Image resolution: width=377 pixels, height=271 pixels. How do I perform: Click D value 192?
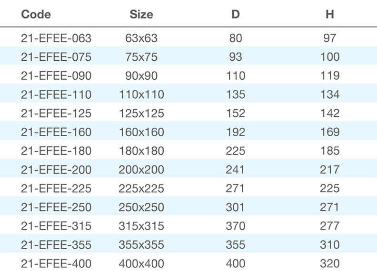pos(236,132)
